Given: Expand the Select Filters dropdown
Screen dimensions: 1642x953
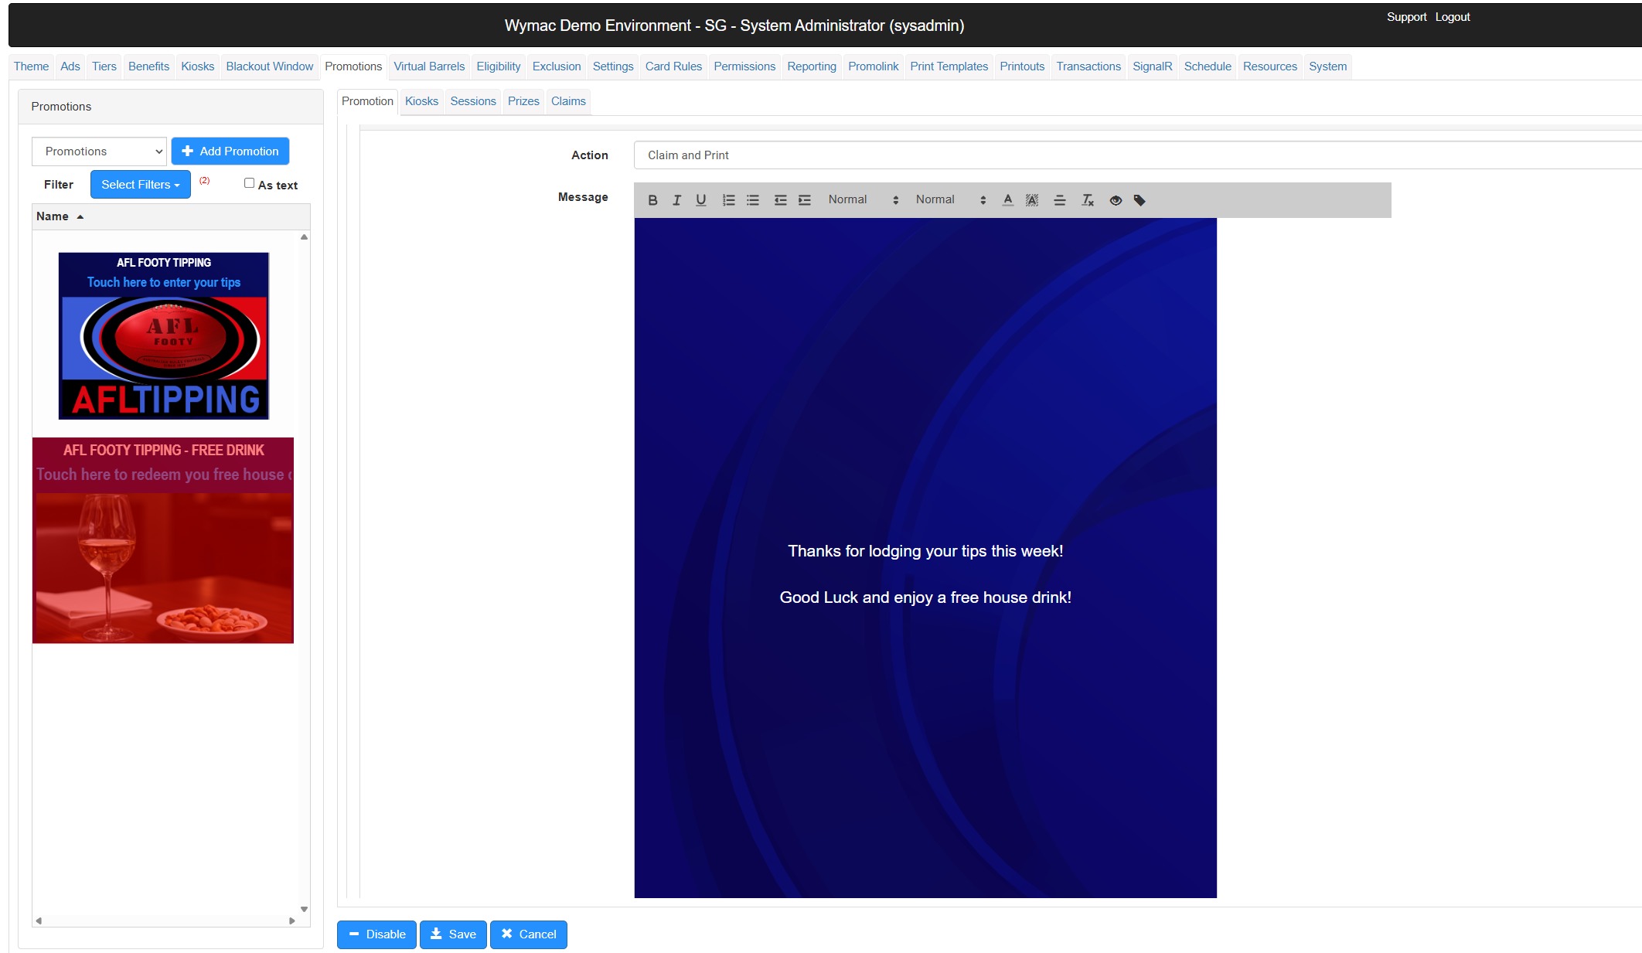Looking at the screenshot, I should (x=140, y=185).
